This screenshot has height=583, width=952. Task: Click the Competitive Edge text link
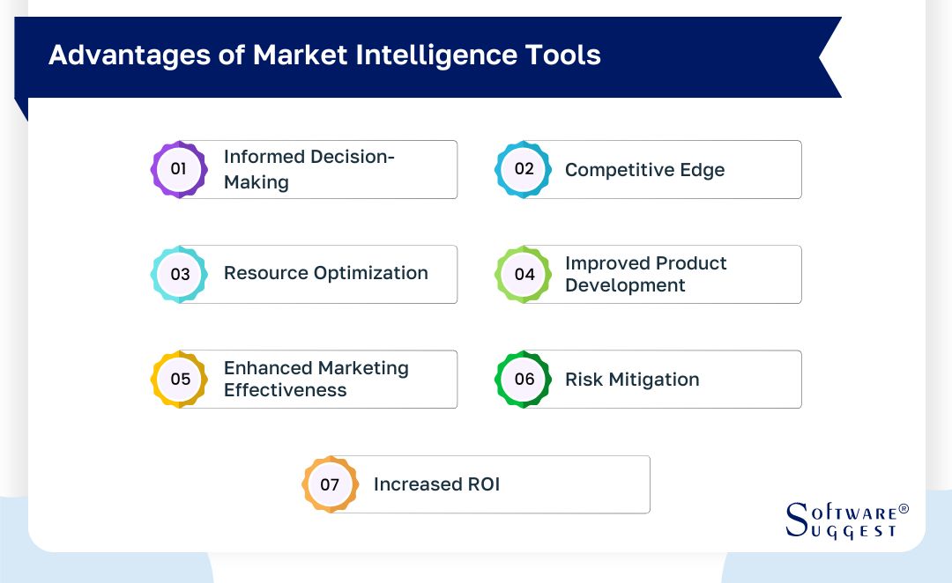click(645, 170)
